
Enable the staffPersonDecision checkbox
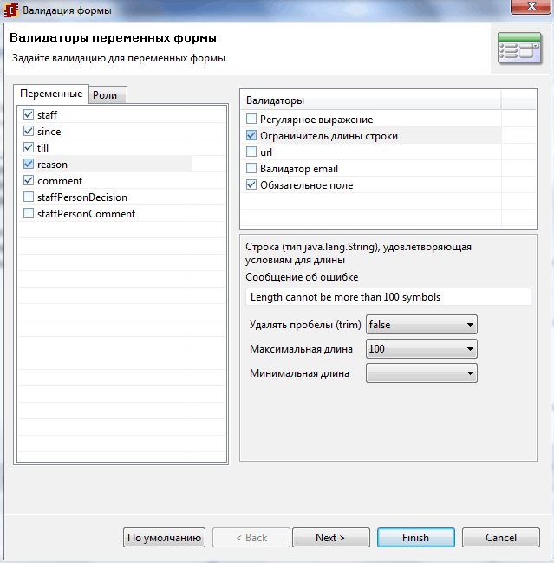29,197
